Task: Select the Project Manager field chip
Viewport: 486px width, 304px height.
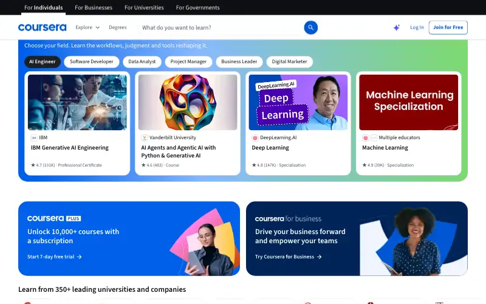Action: click(188, 62)
